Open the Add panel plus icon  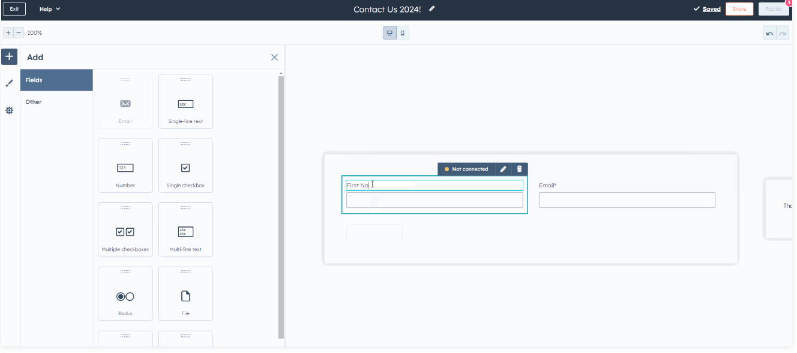pos(9,57)
